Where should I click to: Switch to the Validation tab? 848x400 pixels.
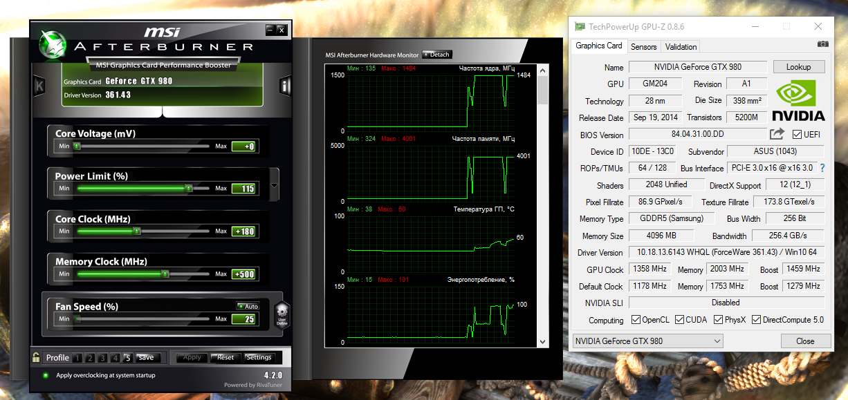(681, 47)
